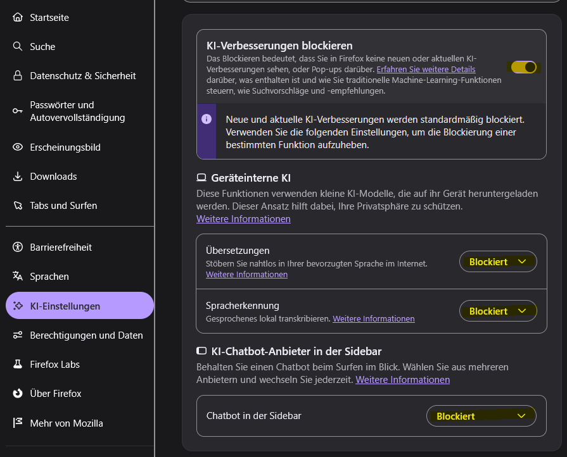Screen dimensions: 567x457
Task: Go to the Startseite settings section
Action: [80, 17]
